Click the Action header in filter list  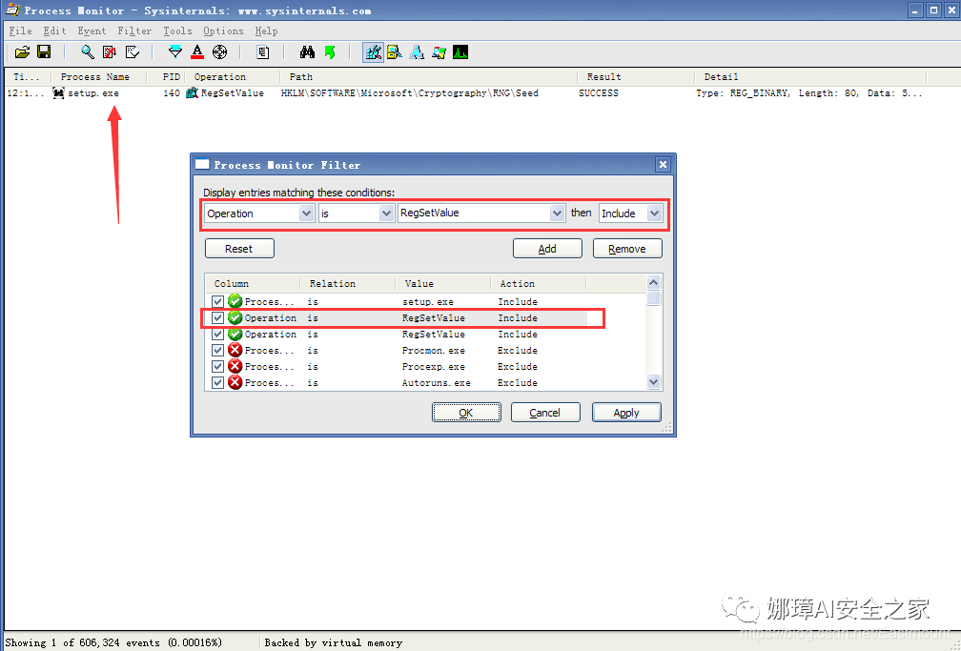538,283
